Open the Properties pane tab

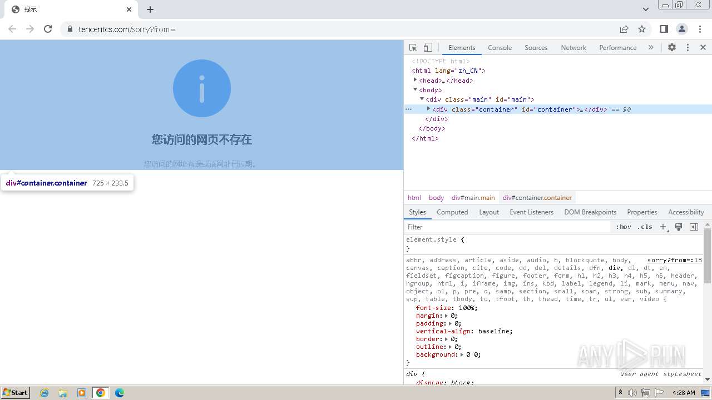[642, 212]
